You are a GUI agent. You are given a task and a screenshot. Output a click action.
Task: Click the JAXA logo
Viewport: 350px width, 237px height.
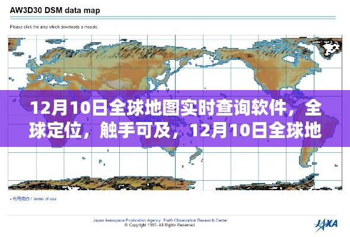[x=326, y=225]
